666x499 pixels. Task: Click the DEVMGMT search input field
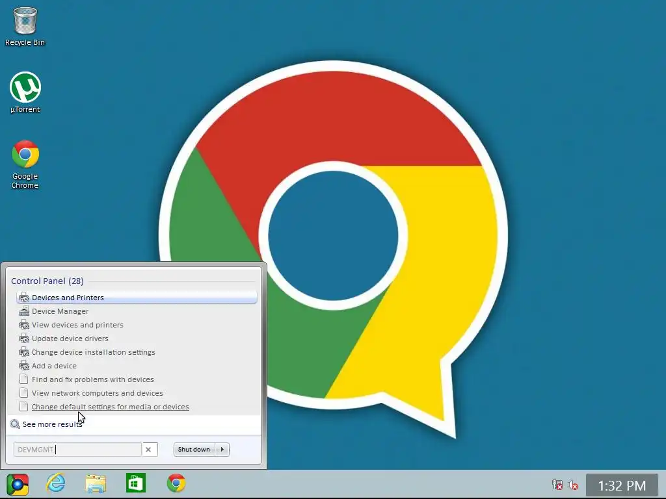[77, 450]
